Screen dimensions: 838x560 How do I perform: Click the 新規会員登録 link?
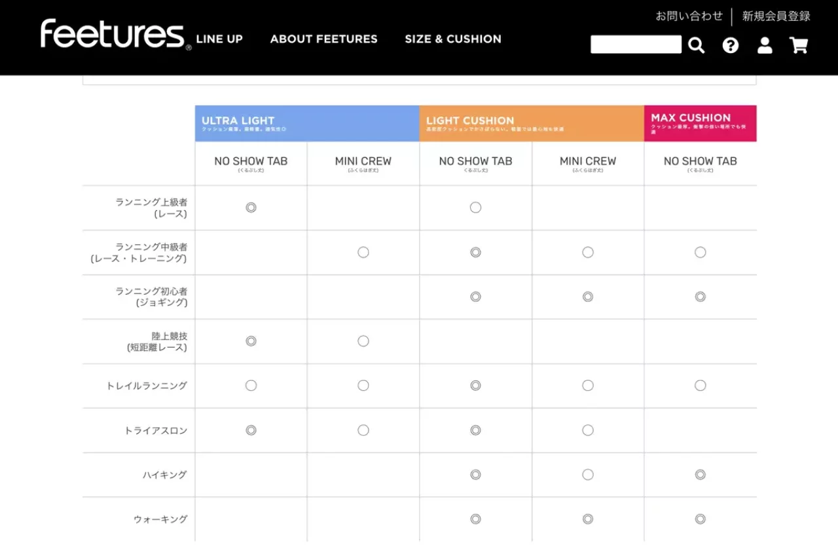[776, 16]
